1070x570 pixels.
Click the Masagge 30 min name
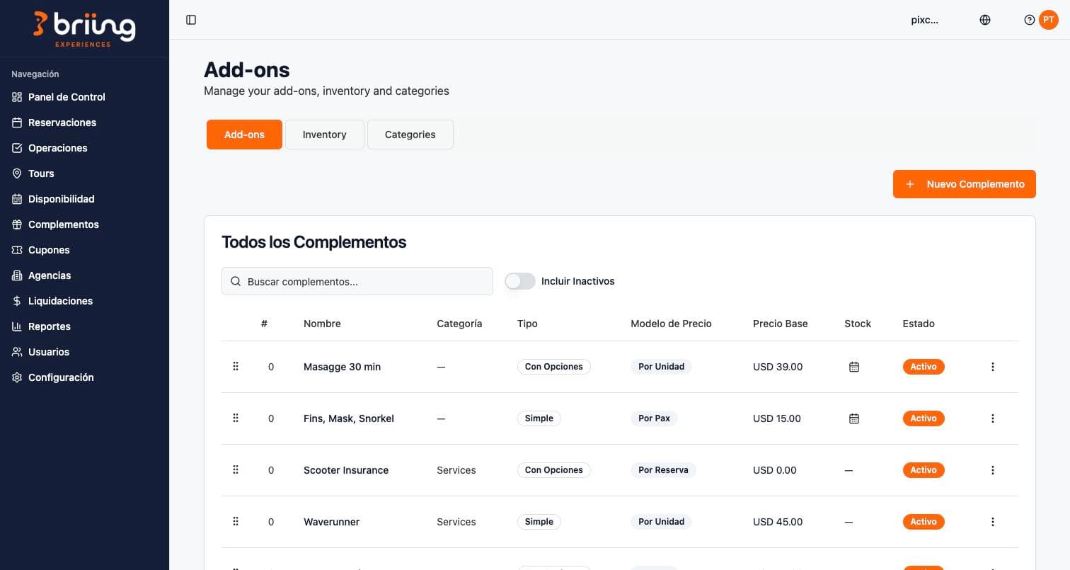pos(343,367)
